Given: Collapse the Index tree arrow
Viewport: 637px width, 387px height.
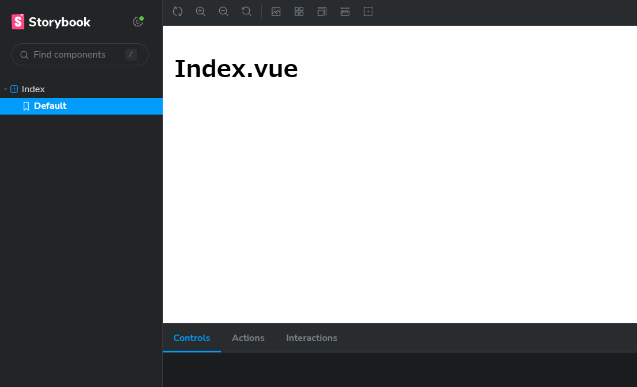Looking at the screenshot, I should coord(5,89).
